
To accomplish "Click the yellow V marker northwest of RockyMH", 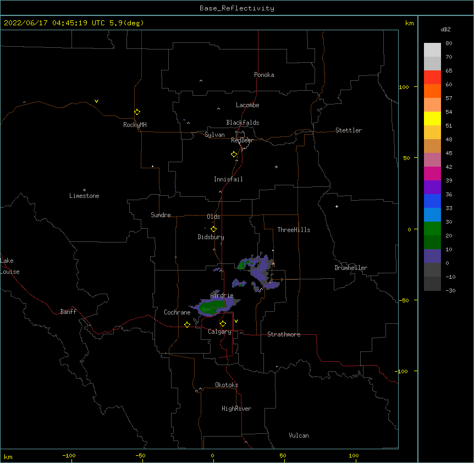I will click(96, 101).
